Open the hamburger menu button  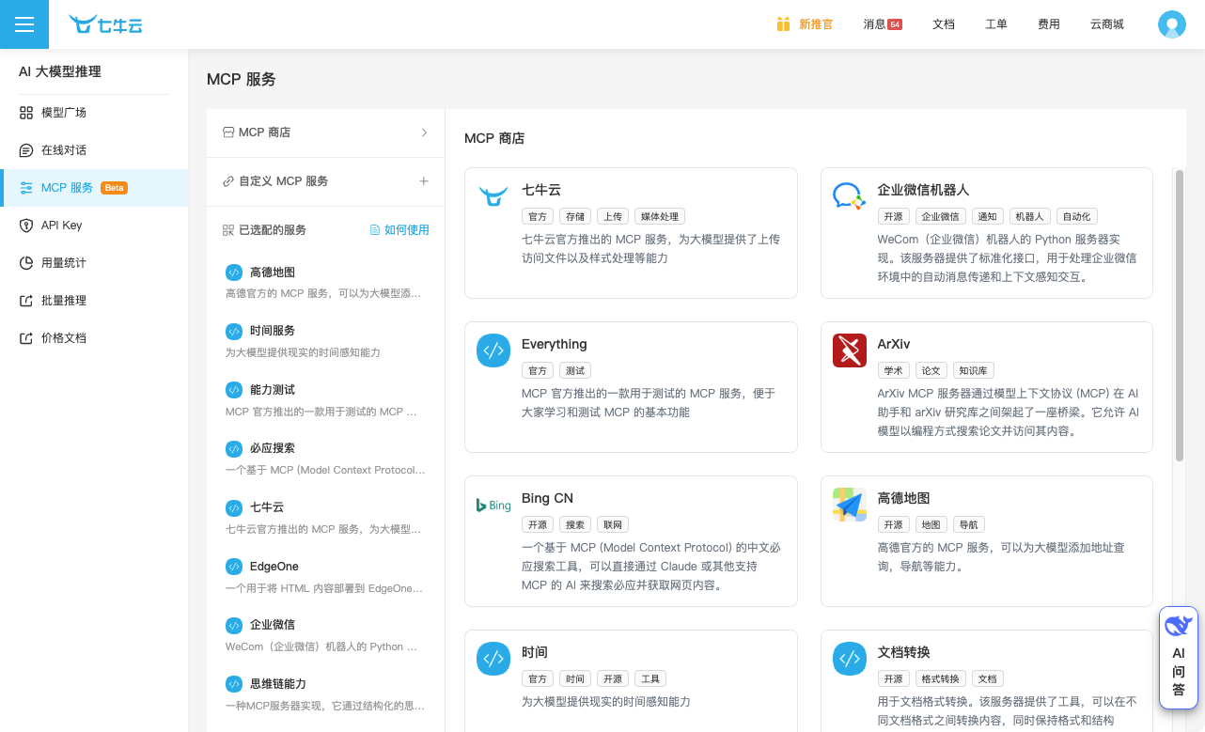[24, 24]
